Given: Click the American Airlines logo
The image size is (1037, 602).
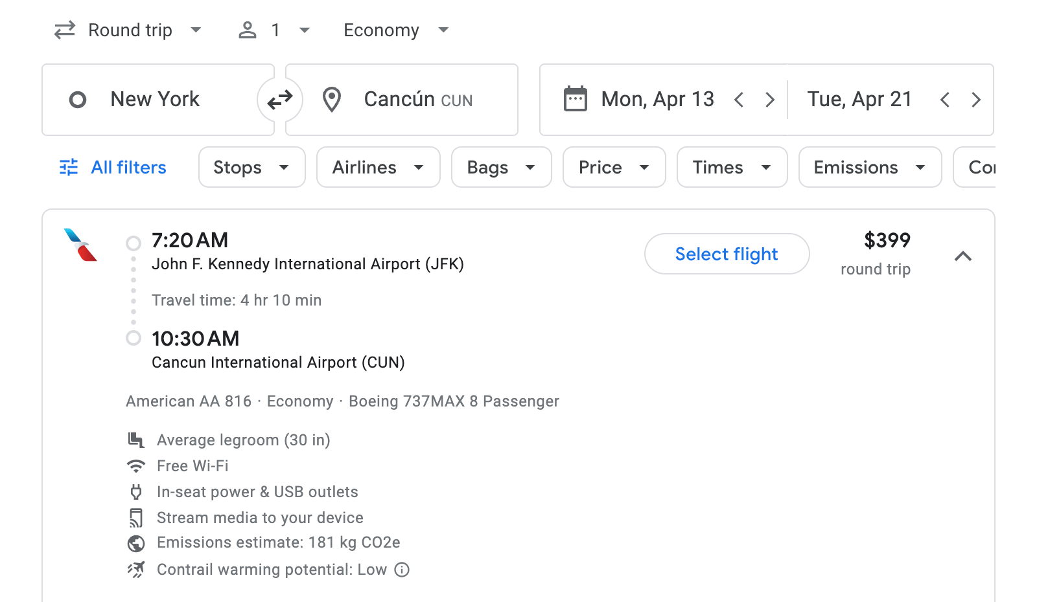Looking at the screenshot, I should pyautogui.click(x=79, y=247).
